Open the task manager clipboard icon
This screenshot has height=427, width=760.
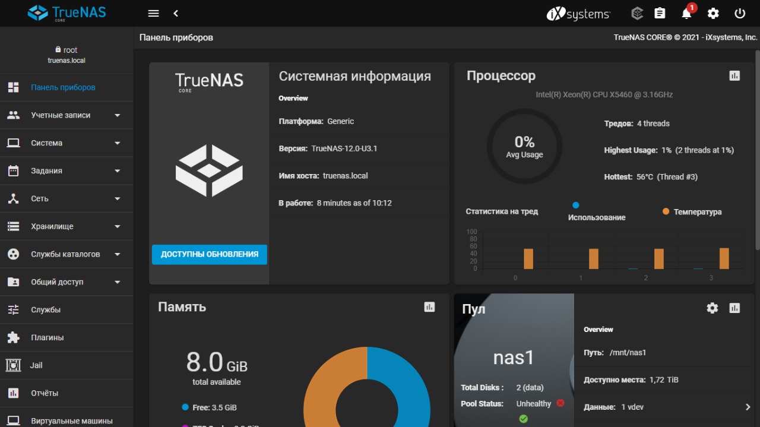click(660, 13)
